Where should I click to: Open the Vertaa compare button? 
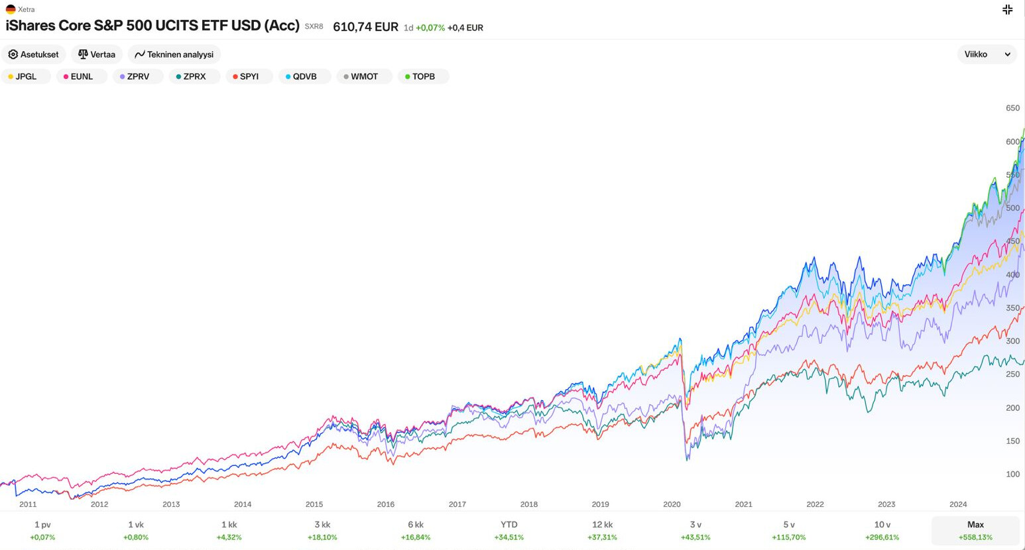(x=97, y=54)
